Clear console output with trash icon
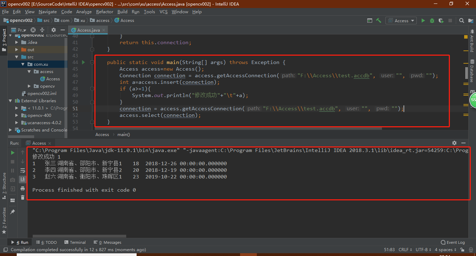Screen dimensions: 476x256 [22, 198]
